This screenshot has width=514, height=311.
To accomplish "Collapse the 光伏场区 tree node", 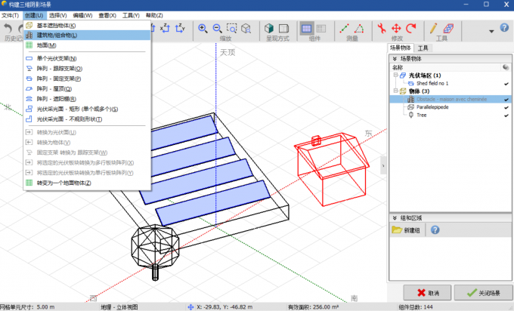I will (395, 75).
